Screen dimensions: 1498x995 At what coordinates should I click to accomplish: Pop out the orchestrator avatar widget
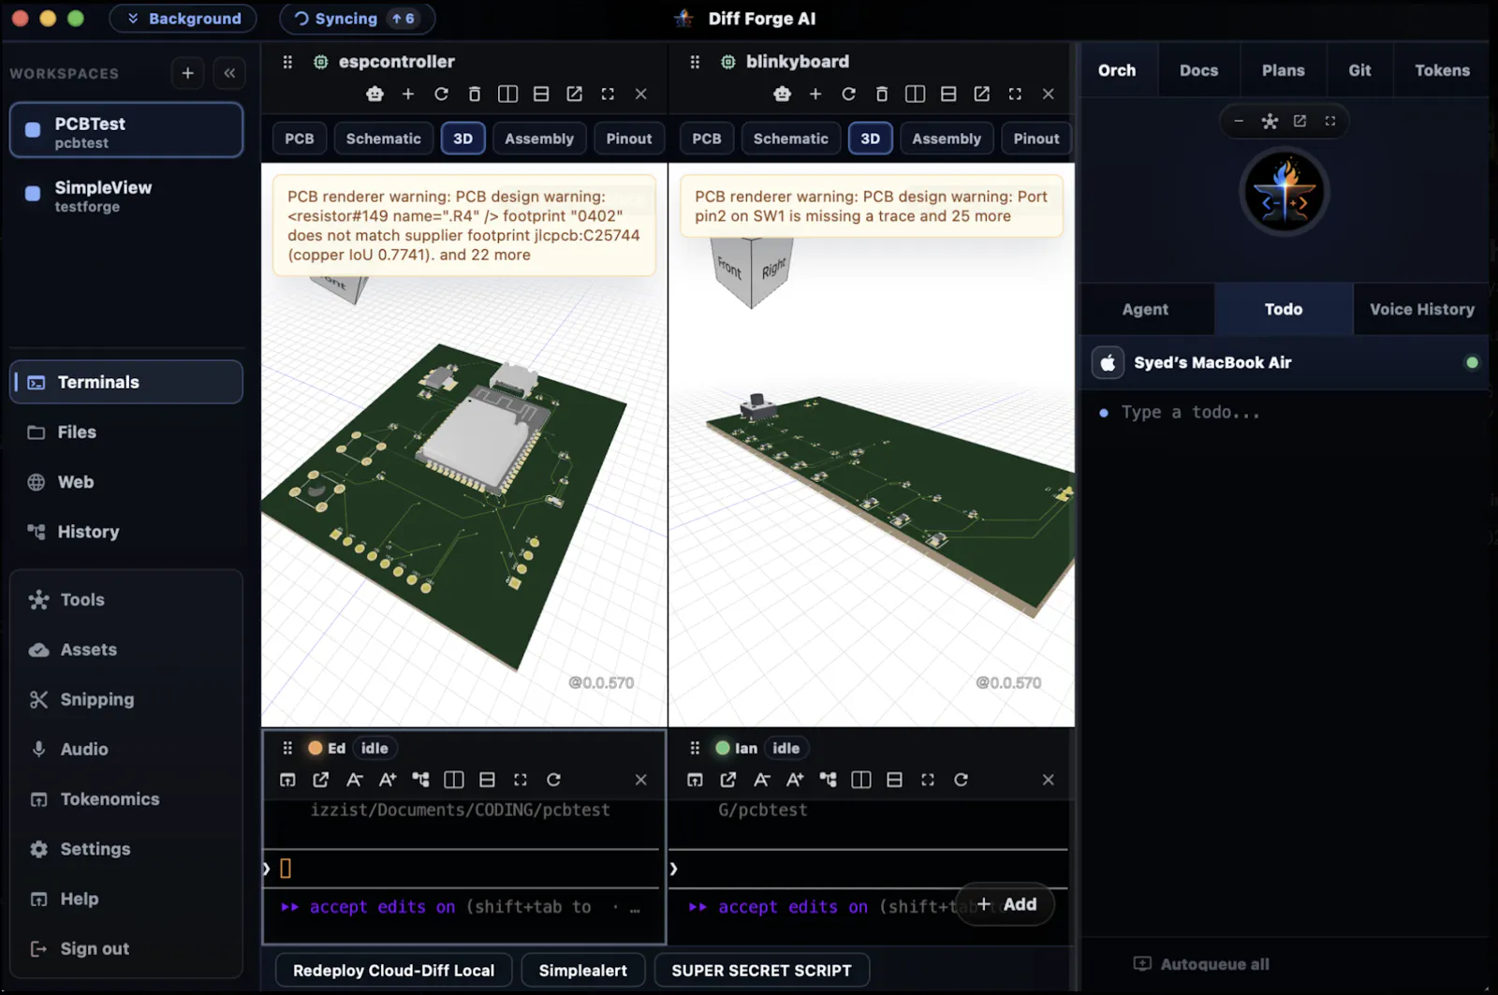[x=1300, y=121]
